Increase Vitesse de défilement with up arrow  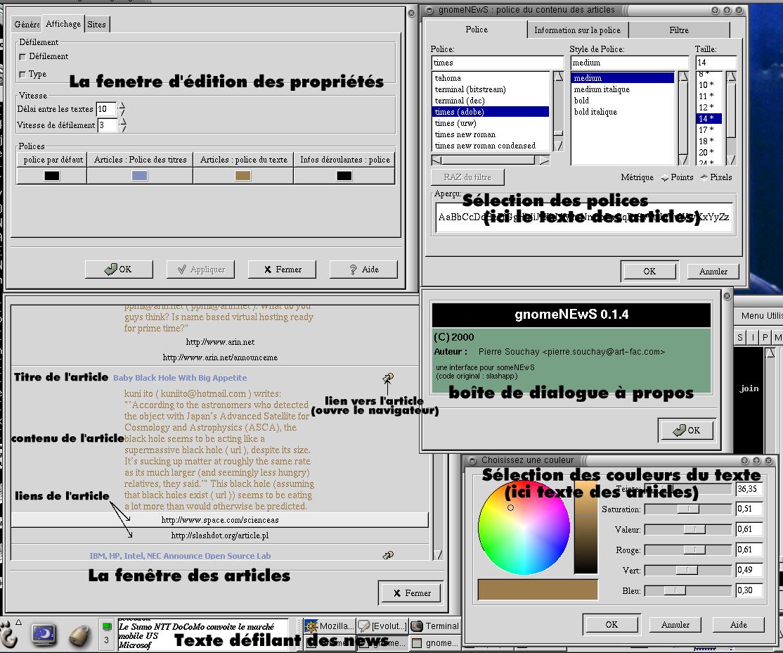tap(123, 122)
